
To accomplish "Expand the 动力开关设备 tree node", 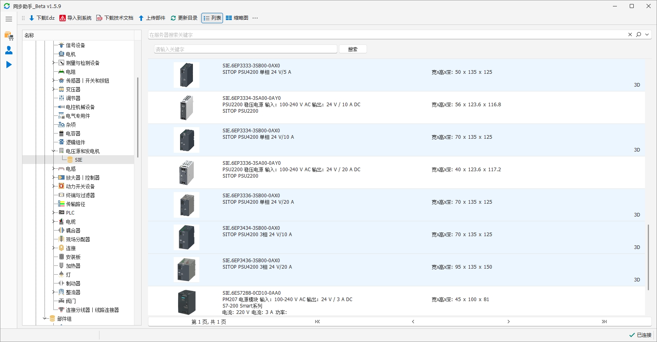I will coord(53,186).
